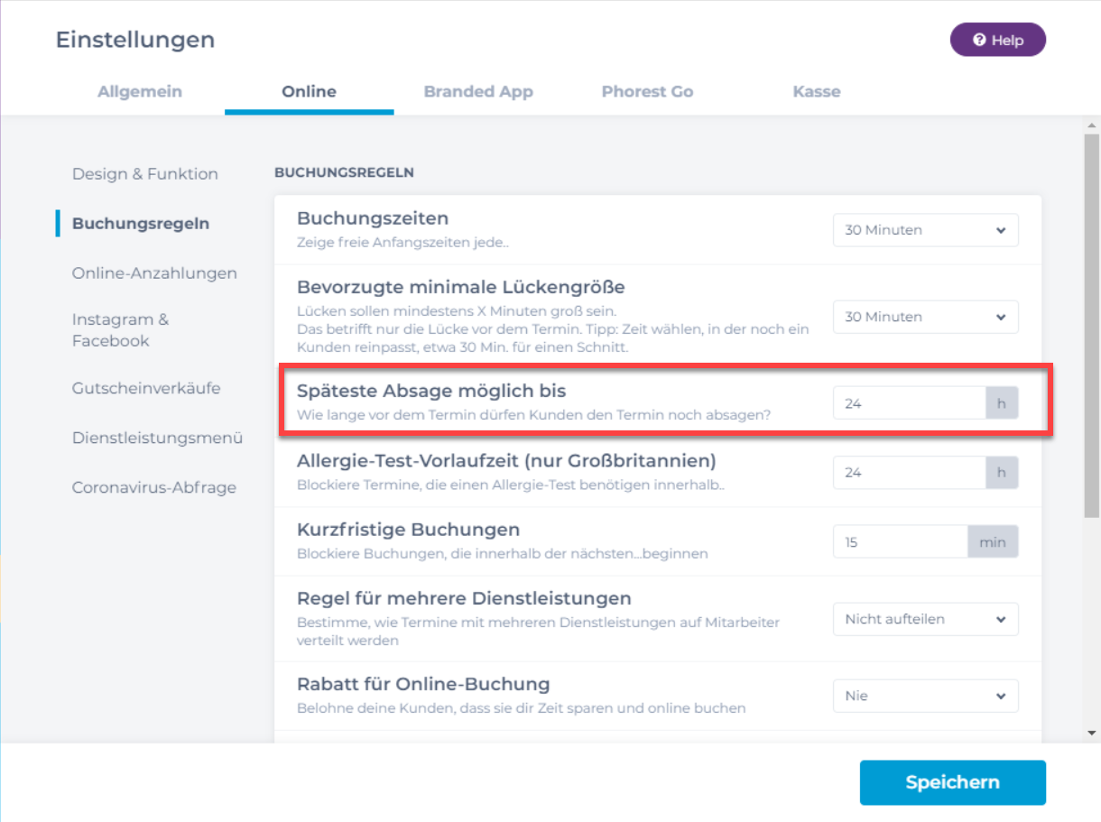This screenshot has width=1101, height=822.
Task: Open the Kasse tab
Action: (x=816, y=91)
